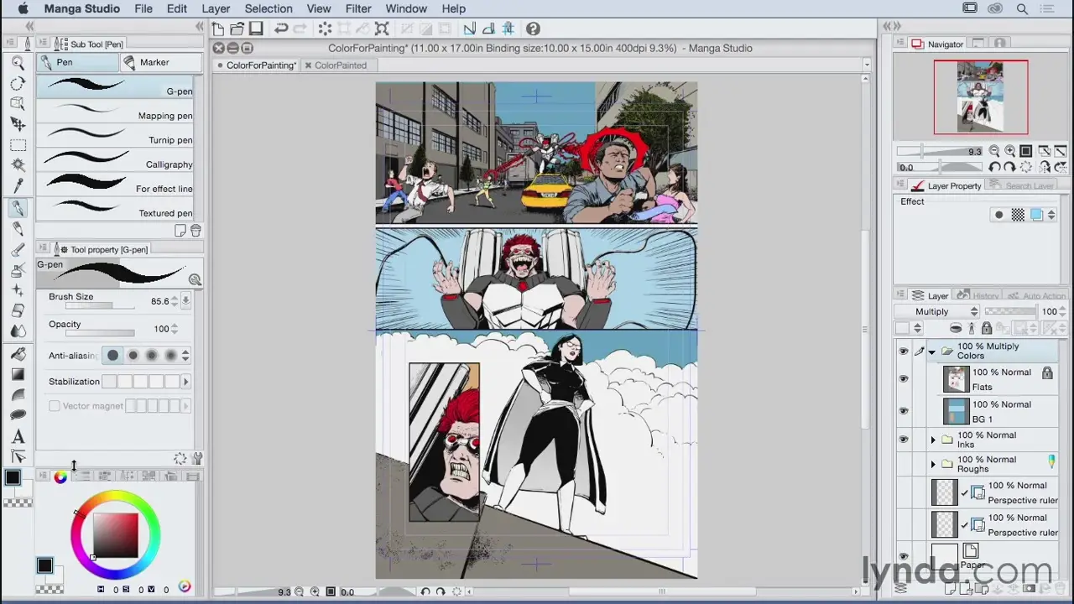Hide the Flats layer
This screenshot has height=604, width=1074.
(904, 379)
